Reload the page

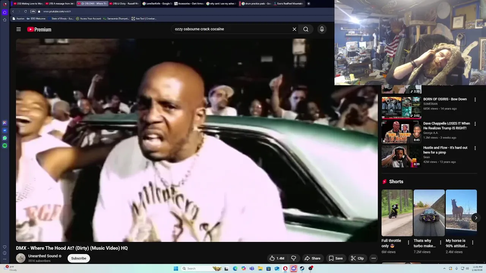click(25, 11)
